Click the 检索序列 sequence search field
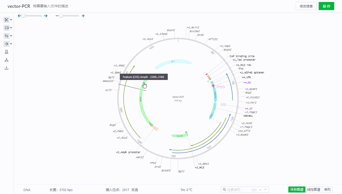 (x=238, y=190)
